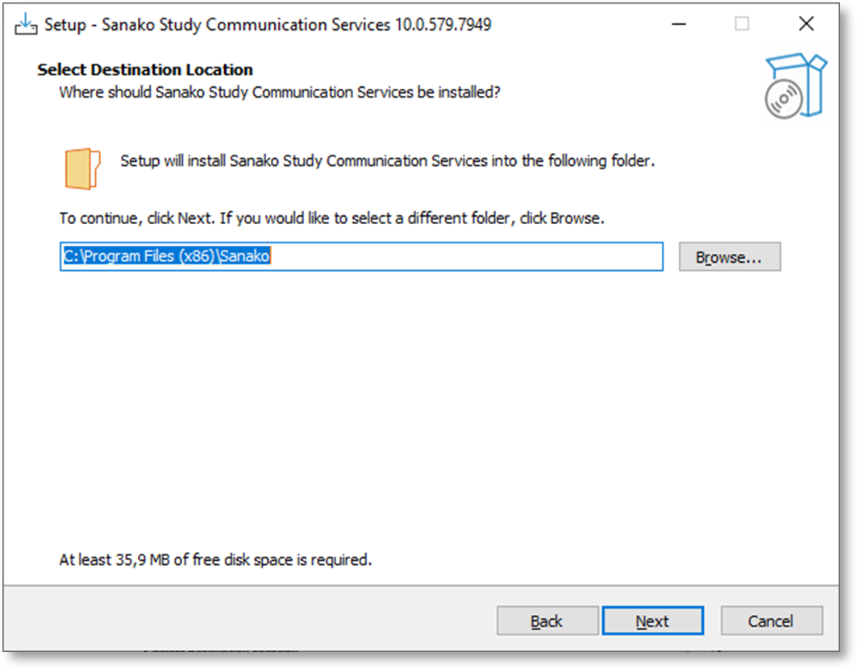857x669 pixels.
Task: Click the 'To continue, click Next' instruction
Action: (331, 218)
